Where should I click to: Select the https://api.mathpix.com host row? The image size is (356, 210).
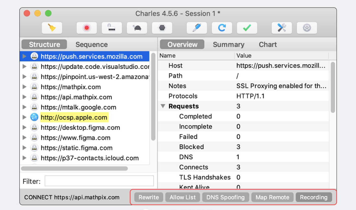(85, 97)
